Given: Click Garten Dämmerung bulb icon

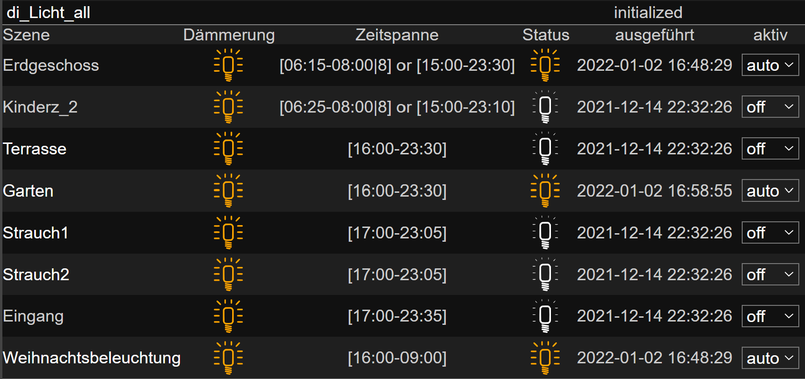Looking at the screenshot, I should [228, 190].
